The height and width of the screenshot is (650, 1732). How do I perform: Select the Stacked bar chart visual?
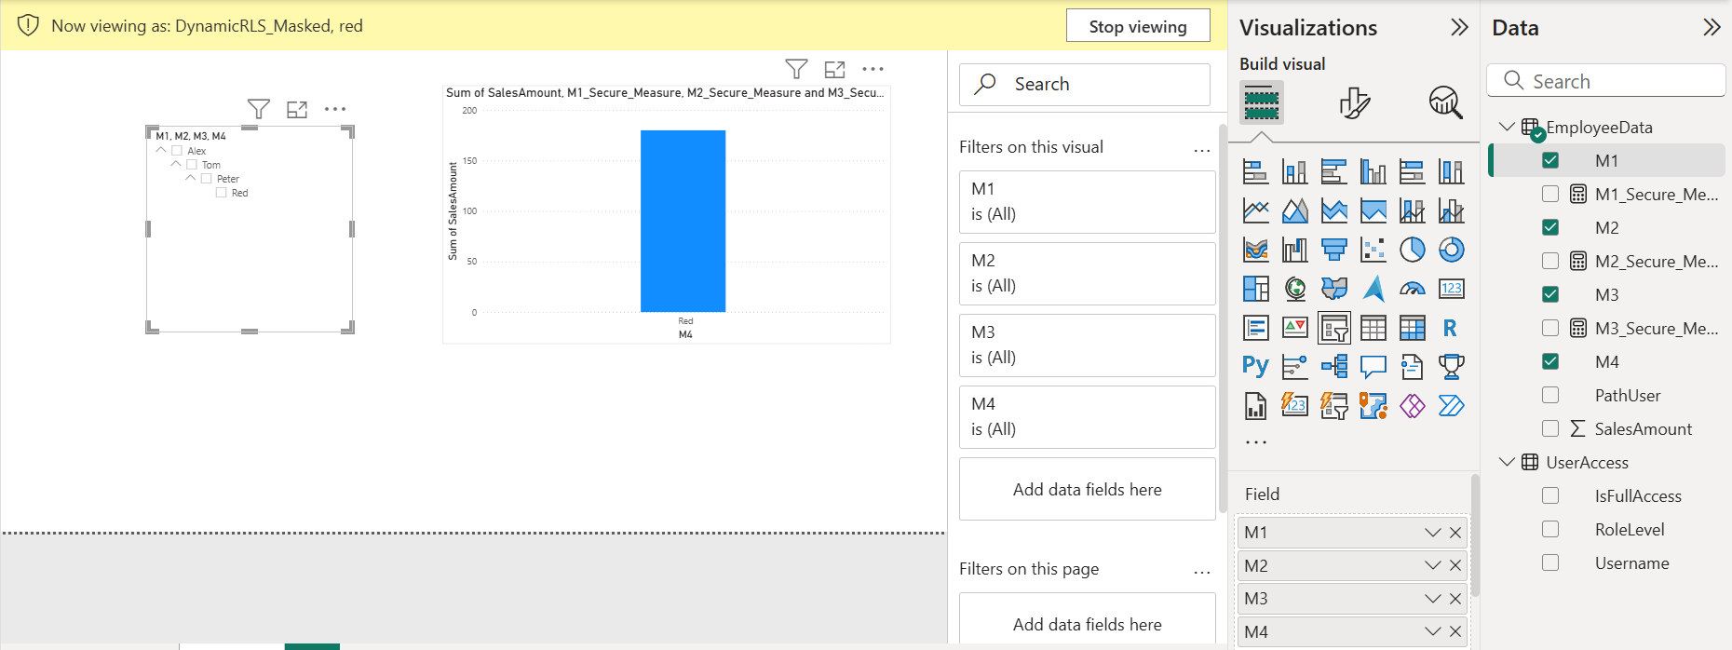pyautogui.click(x=1255, y=171)
